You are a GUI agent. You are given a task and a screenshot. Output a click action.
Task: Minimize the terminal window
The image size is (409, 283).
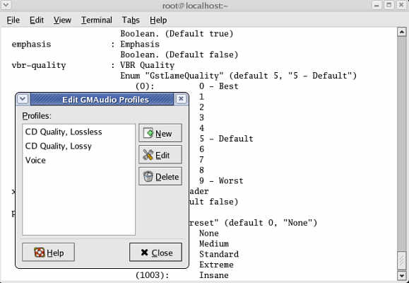pos(377,5)
